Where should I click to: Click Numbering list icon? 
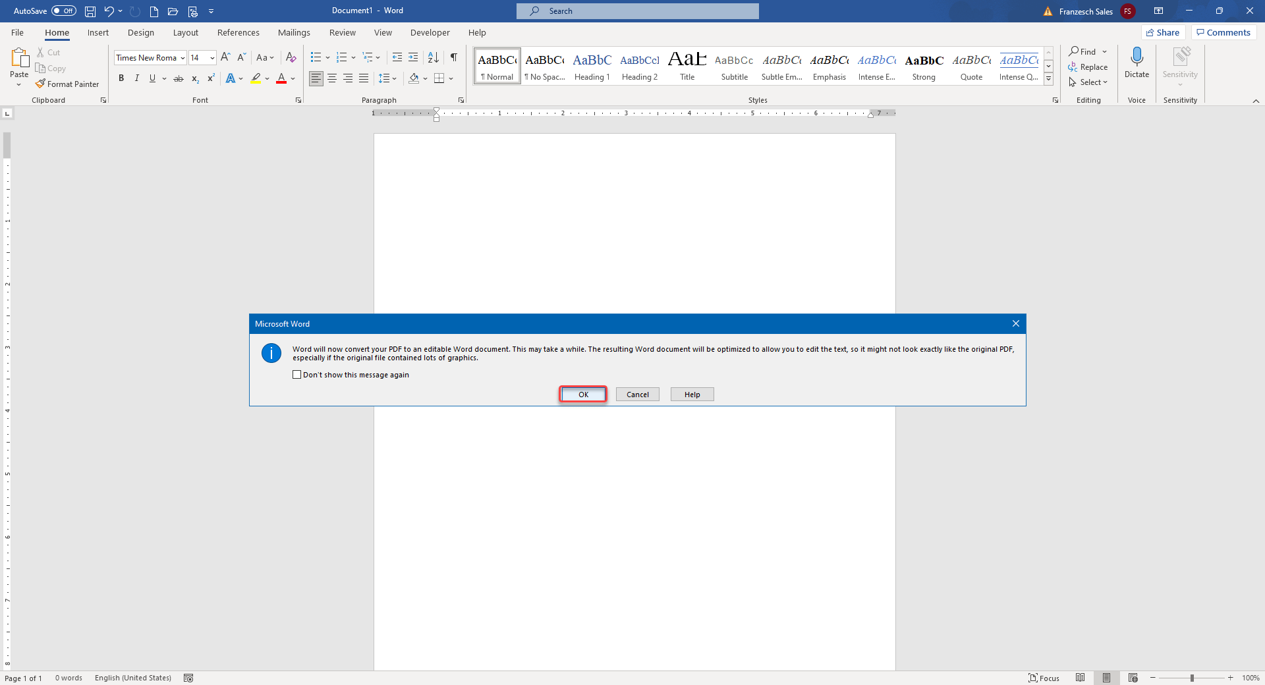pos(341,57)
